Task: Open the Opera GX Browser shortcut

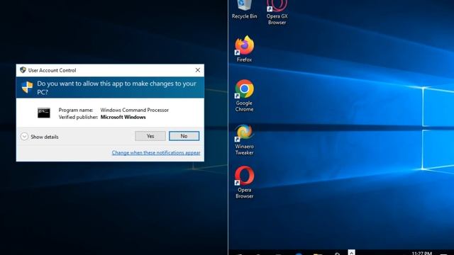Action: (x=277, y=12)
